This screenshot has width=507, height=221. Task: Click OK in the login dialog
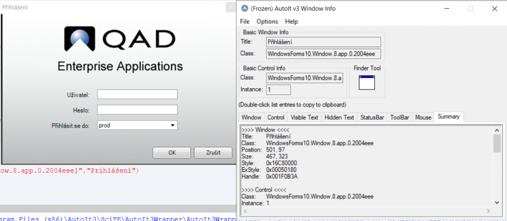pyautogui.click(x=172, y=153)
